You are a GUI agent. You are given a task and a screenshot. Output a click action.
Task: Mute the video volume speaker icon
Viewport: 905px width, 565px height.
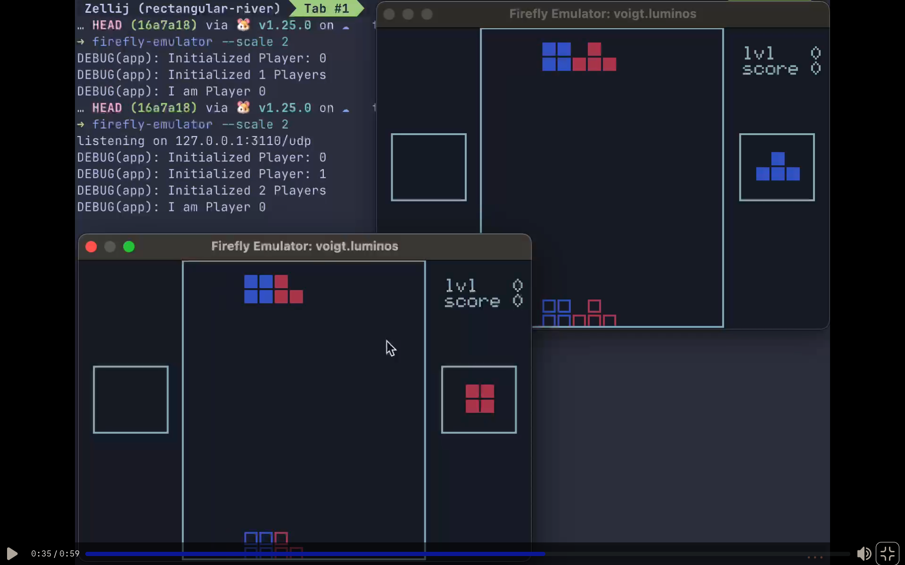click(864, 553)
